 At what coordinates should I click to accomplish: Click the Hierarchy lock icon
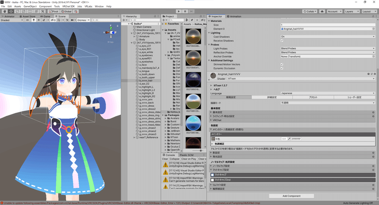(x=155, y=16)
